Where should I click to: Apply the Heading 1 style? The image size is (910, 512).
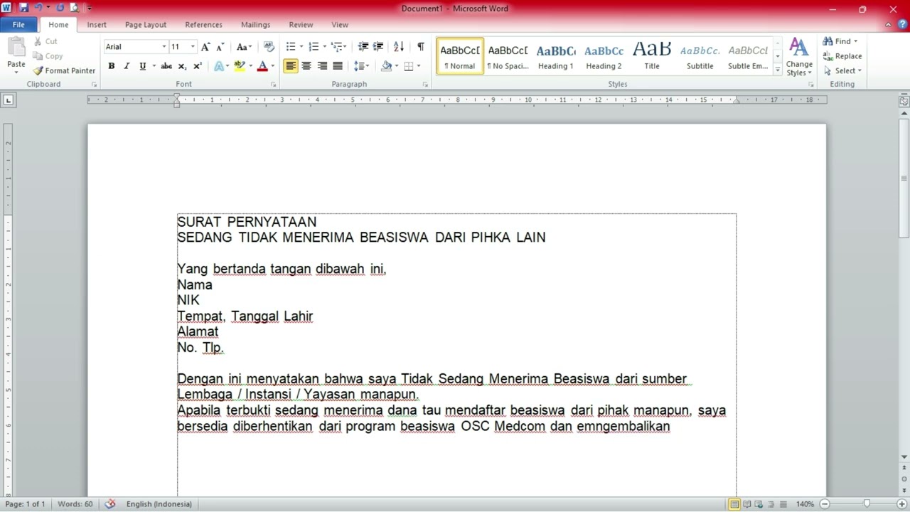555,56
